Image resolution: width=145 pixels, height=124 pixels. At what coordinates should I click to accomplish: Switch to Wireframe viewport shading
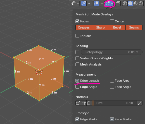125,4
